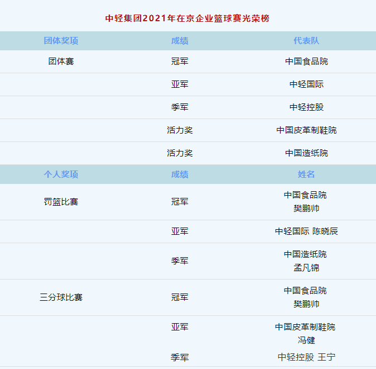The image size is (376, 369).
Task: Click the 成绩 header beside 个人奖项
Action: 180,174
